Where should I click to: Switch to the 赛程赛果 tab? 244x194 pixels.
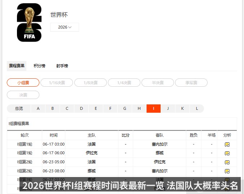pyautogui.click(x=17, y=66)
